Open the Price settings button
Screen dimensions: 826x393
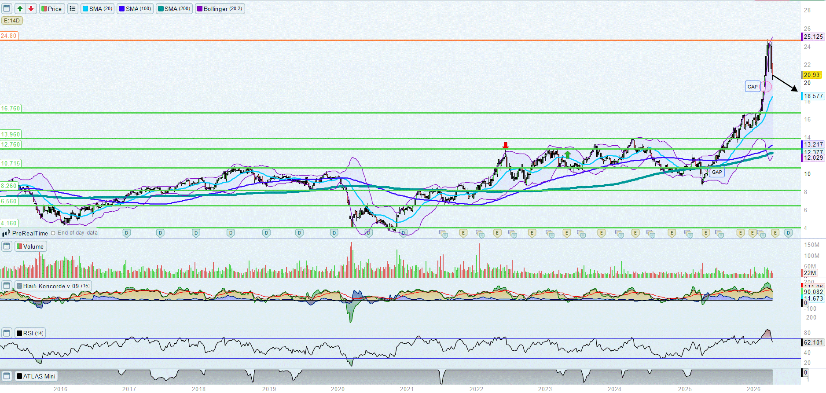[x=52, y=9]
